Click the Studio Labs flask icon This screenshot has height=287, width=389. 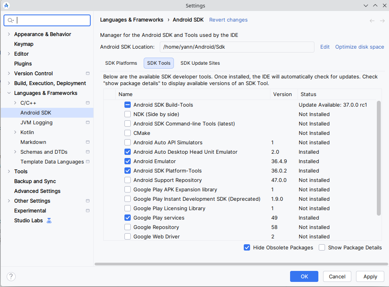pyautogui.click(x=49, y=220)
